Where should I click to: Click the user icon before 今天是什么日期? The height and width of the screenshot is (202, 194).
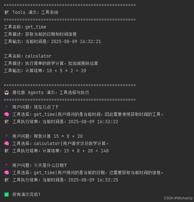tap(7, 166)
